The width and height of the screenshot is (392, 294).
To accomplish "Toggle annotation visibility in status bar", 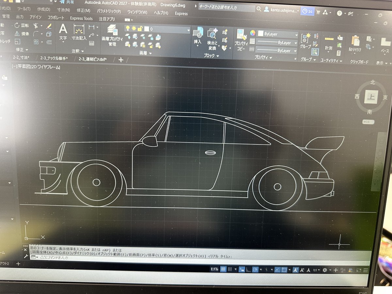I will 295,270.
